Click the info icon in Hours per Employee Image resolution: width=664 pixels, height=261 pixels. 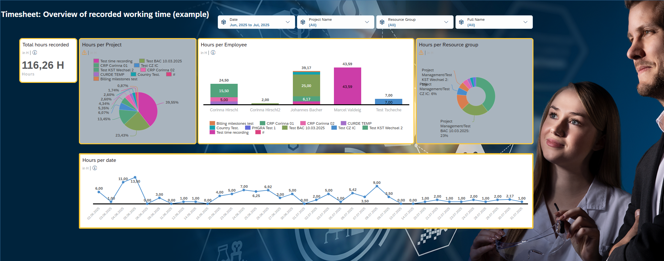(213, 52)
